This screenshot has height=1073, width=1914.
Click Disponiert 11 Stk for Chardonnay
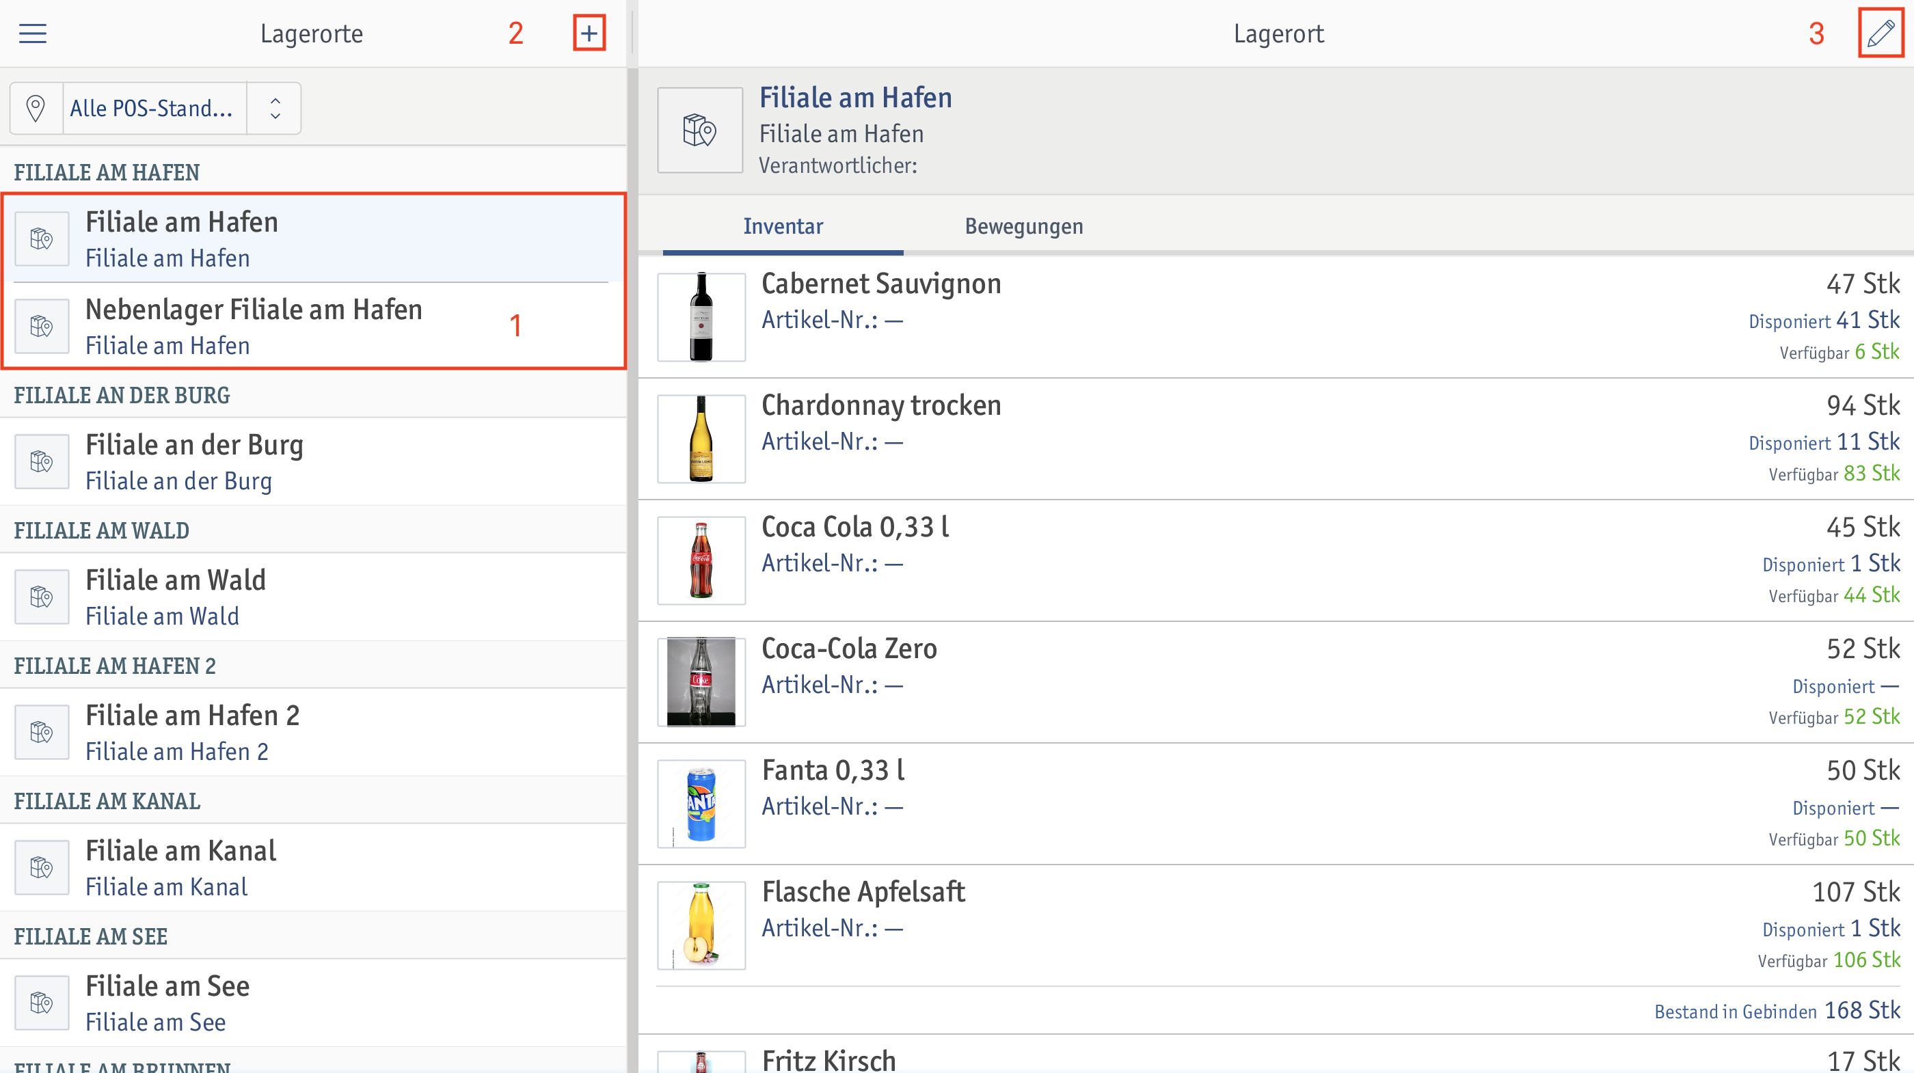pyautogui.click(x=1824, y=442)
